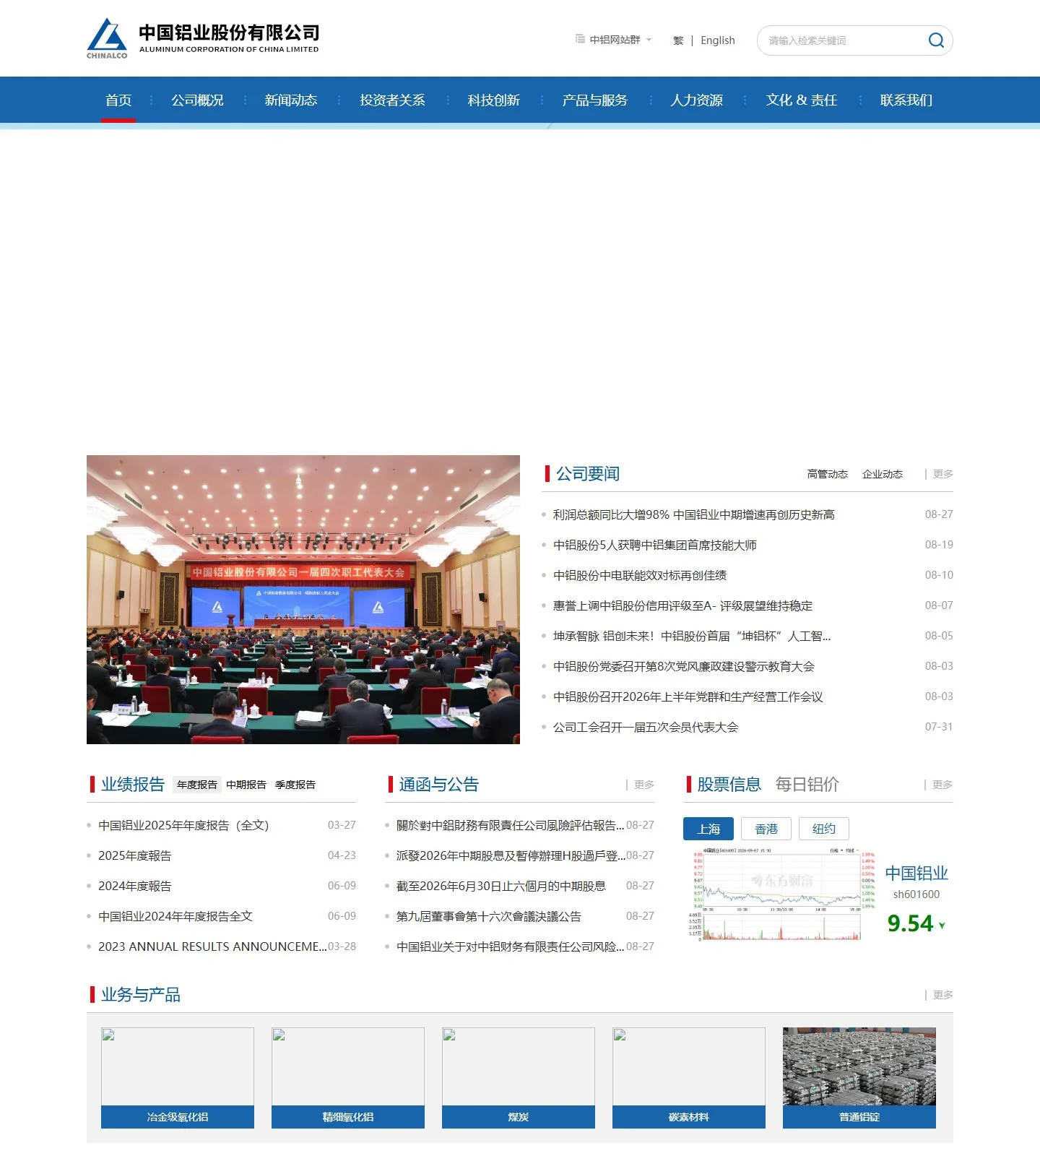Viewport: 1040px width, 1156px height.
Task: Select the 高管动态 news tab
Action: pyautogui.click(x=828, y=474)
